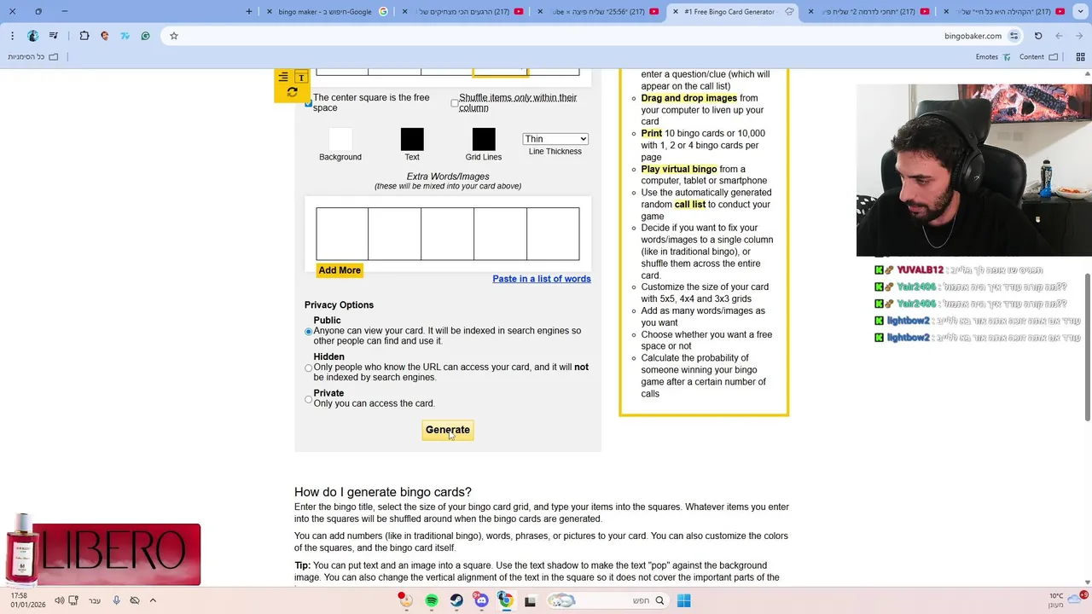Click the 'How do I generate bingo cards?' heading
The width and height of the screenshot is (1092, 614).
click(x=383, y=492)
